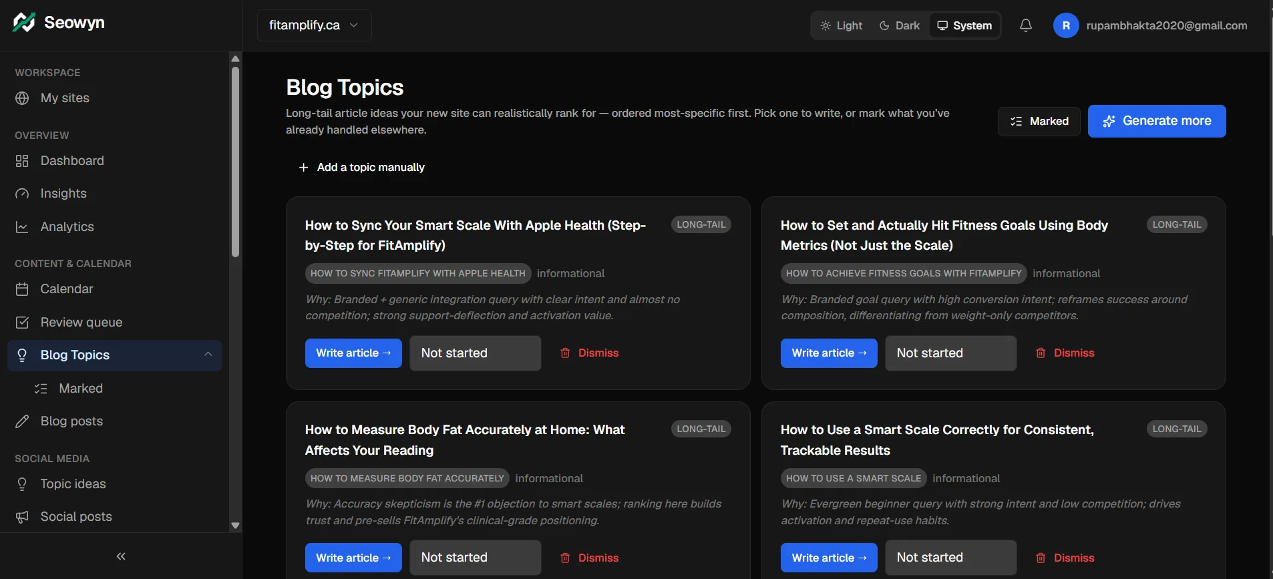Click HOW TO MEASURE BODY FAT ACCURATELY tag
Viewport: 1273px width, 579px height.
pyautogui.click(x=407, y=479)
